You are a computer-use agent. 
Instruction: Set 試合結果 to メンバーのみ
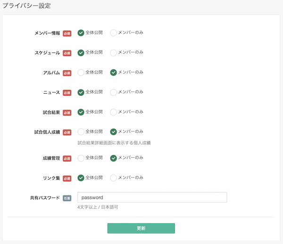click(x=113, y=112)
